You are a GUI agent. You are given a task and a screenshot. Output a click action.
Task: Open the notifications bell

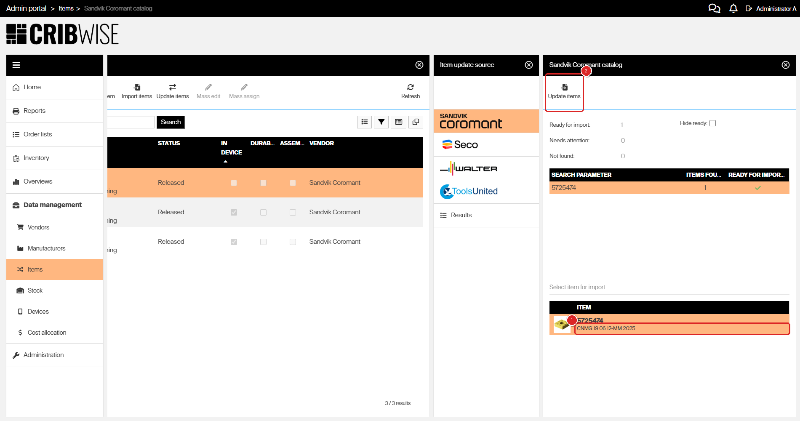pos(733,8)
